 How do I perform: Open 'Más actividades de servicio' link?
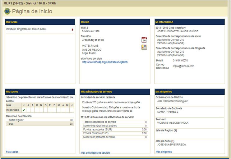(95, 153)
